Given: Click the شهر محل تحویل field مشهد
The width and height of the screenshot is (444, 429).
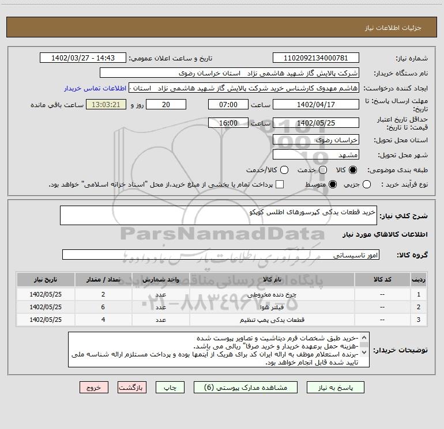Looking at the screenshot, I should pos(316,154).
